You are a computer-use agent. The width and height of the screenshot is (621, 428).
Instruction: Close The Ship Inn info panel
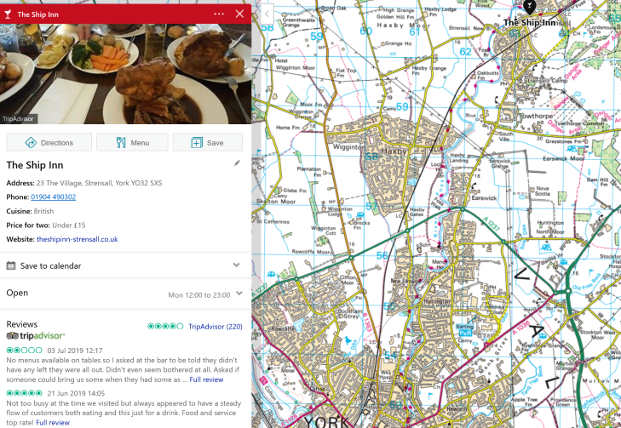pos(239,14)
